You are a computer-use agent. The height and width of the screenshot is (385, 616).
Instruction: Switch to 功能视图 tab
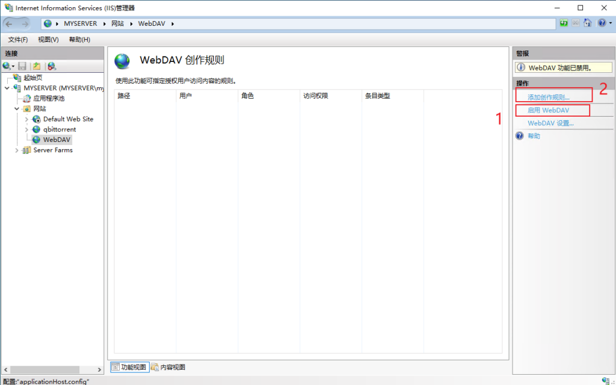point(130,367)
